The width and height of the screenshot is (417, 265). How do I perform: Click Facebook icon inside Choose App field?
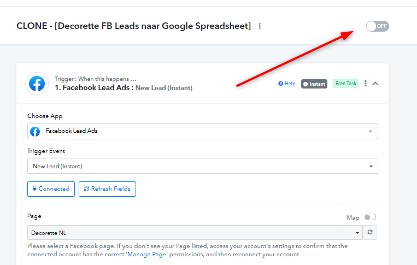click(35, 131)
